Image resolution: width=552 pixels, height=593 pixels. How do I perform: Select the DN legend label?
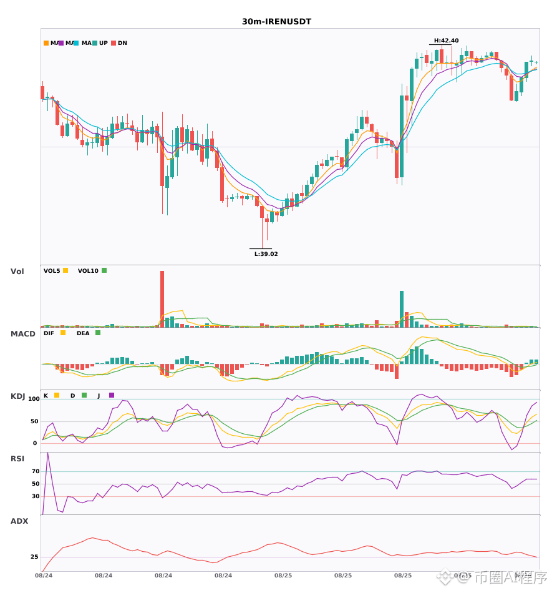pos(122,43)
